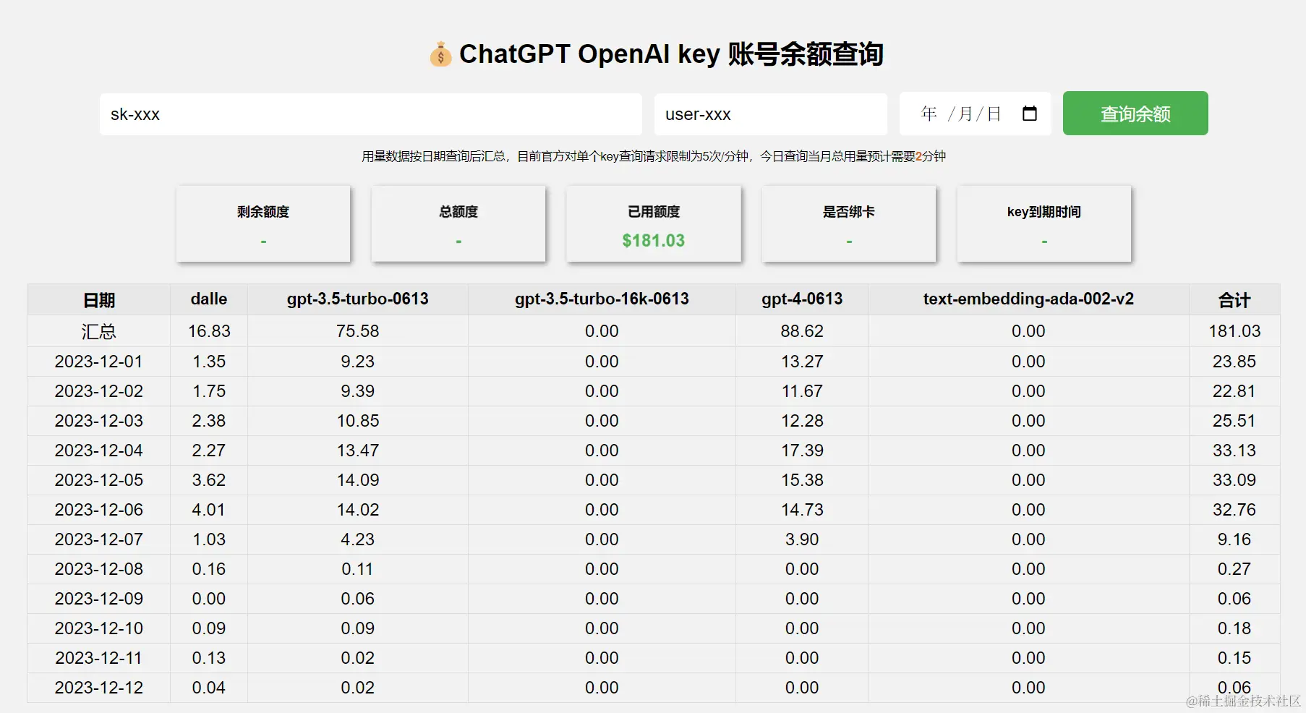Click the green 查询余额 button

(x=1135, y=114)
